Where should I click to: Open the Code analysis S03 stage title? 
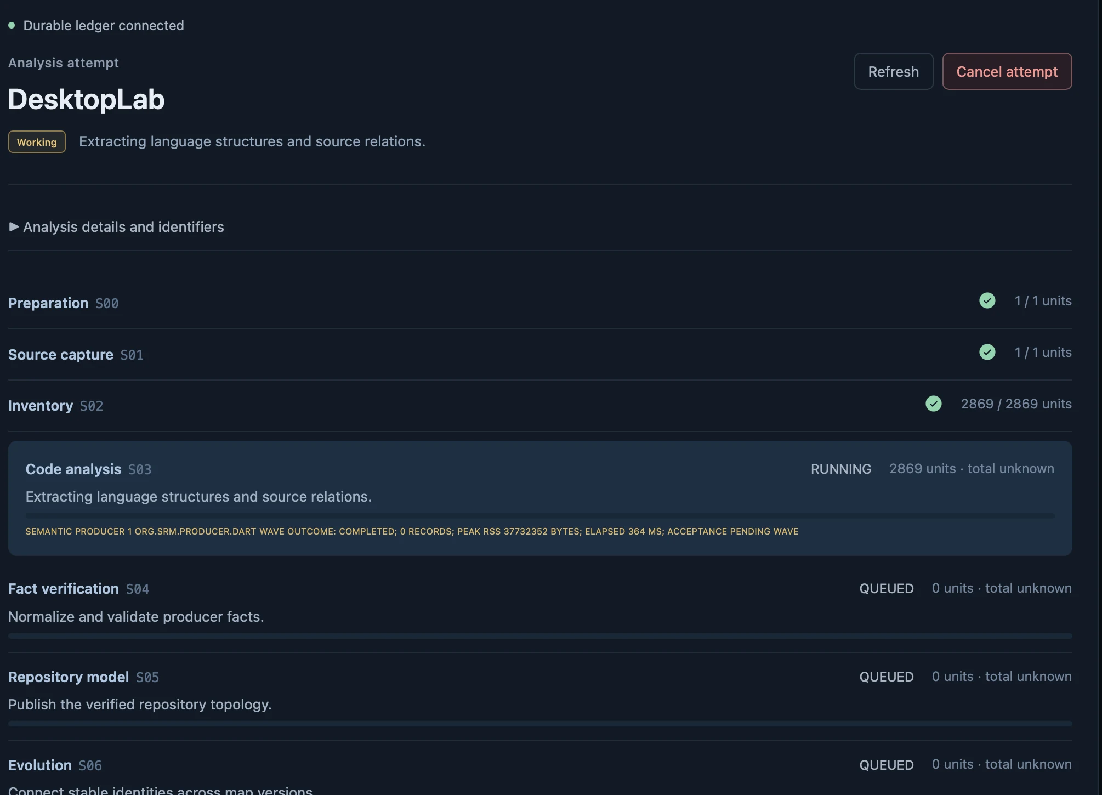(88, 469)
